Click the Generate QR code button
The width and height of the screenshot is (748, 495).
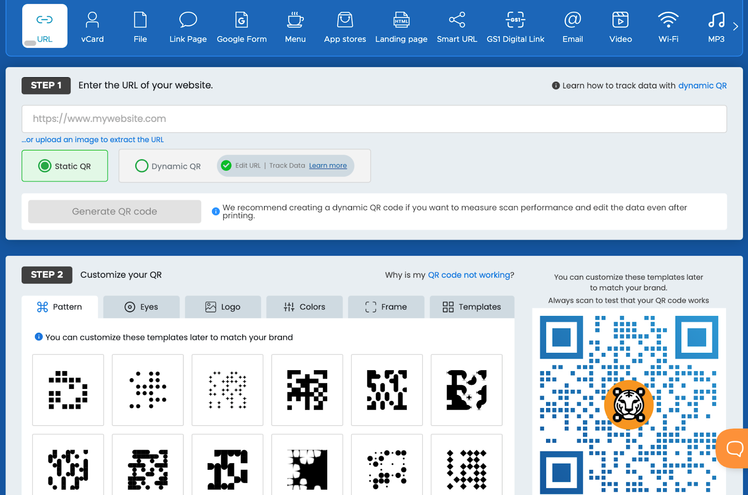[x=115, y=211]
